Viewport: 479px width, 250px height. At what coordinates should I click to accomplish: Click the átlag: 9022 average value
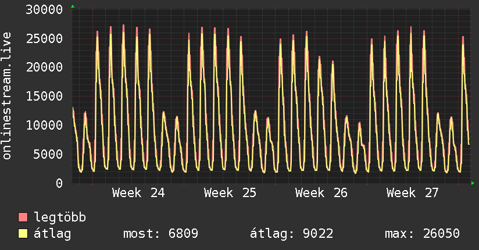(x=291, y=234)
